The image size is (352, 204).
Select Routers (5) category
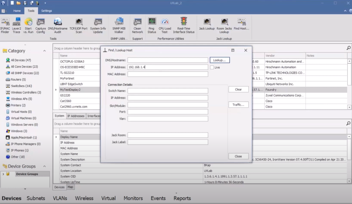(16, 79)
